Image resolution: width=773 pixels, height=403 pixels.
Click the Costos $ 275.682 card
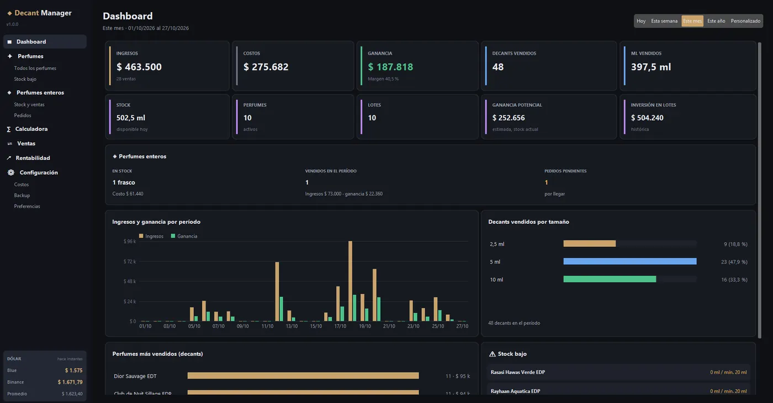pyautogui.click(x=293, y=66)
